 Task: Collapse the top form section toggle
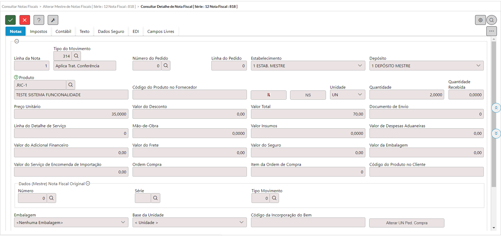16,41
